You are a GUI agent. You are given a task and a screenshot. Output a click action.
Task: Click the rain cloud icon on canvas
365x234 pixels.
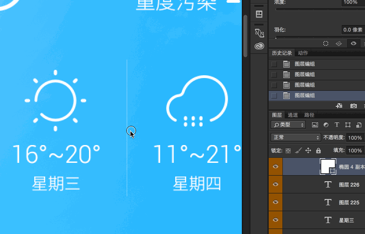tap(197, 101)
